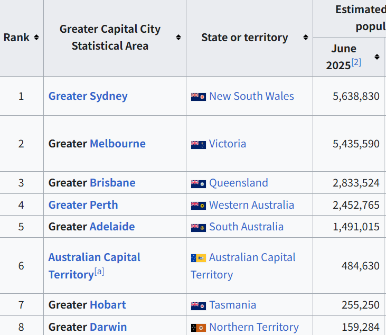The image size is (386, 335).
Task: Sort table by Rank column arrows
Action: click(36, 38)
